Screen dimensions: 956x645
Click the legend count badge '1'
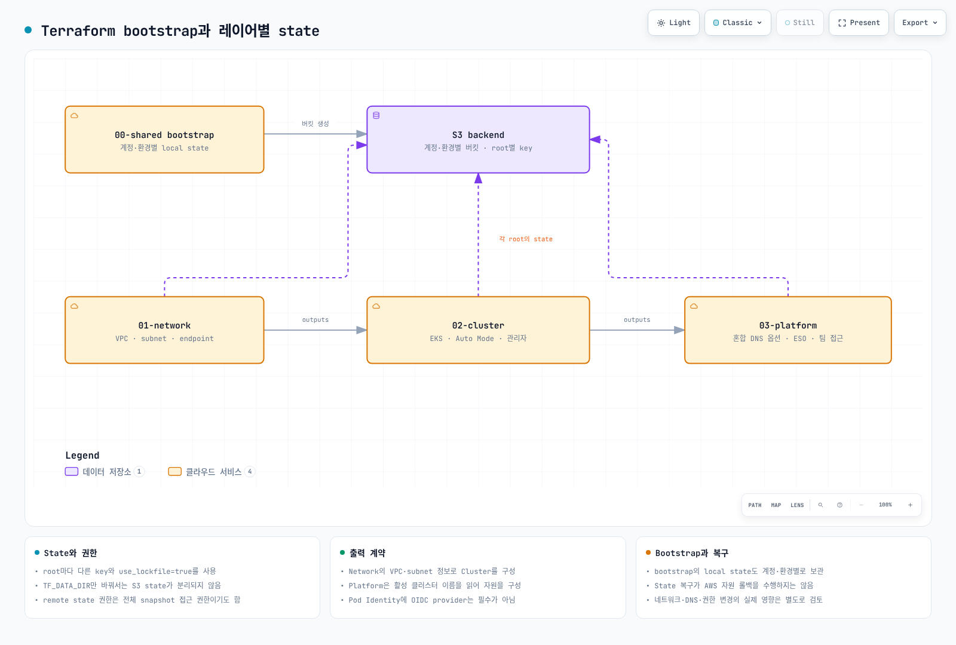click(139, 472)
